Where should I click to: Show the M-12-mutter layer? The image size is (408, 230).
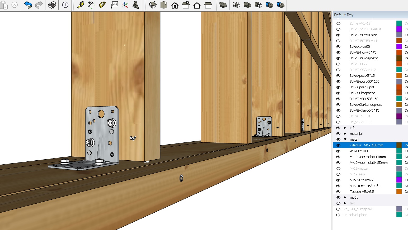(338, 169)
